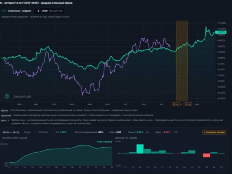Click the 'Кривая' hint label
Screen dimensions: 232x174
point(4,111)
